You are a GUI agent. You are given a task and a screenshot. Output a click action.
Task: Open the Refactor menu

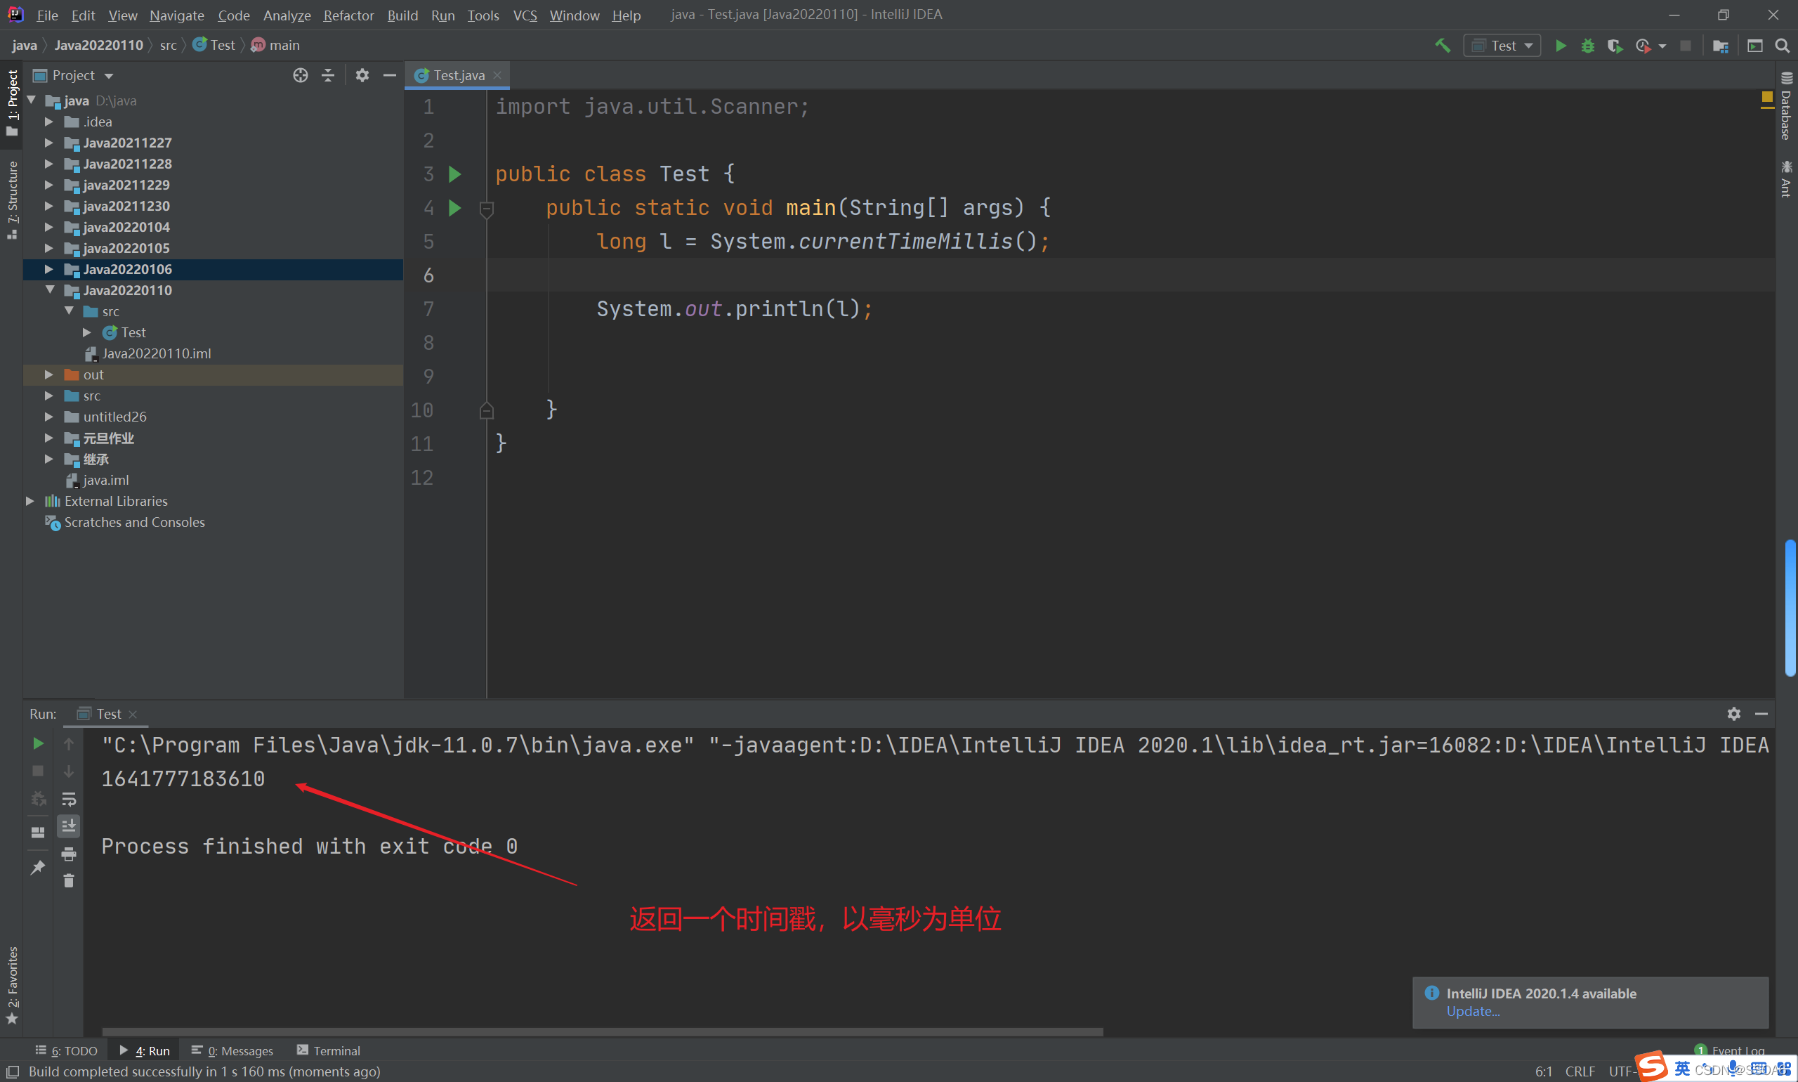tap(348, 15)
